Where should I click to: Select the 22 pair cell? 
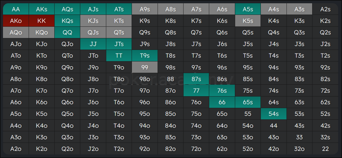coord(325,149)
